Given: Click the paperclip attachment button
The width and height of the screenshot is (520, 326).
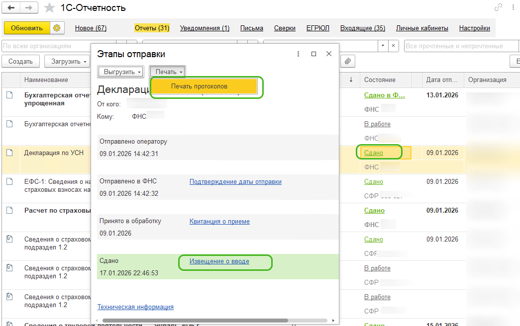Looking at the screenshot, I should 348,61.
